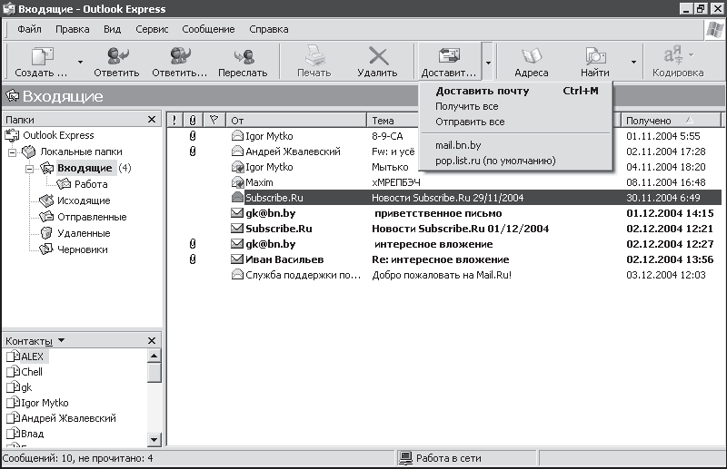
Task: Select message Добро пожаловать на Mail.Ru!
Action: [444, 275]
